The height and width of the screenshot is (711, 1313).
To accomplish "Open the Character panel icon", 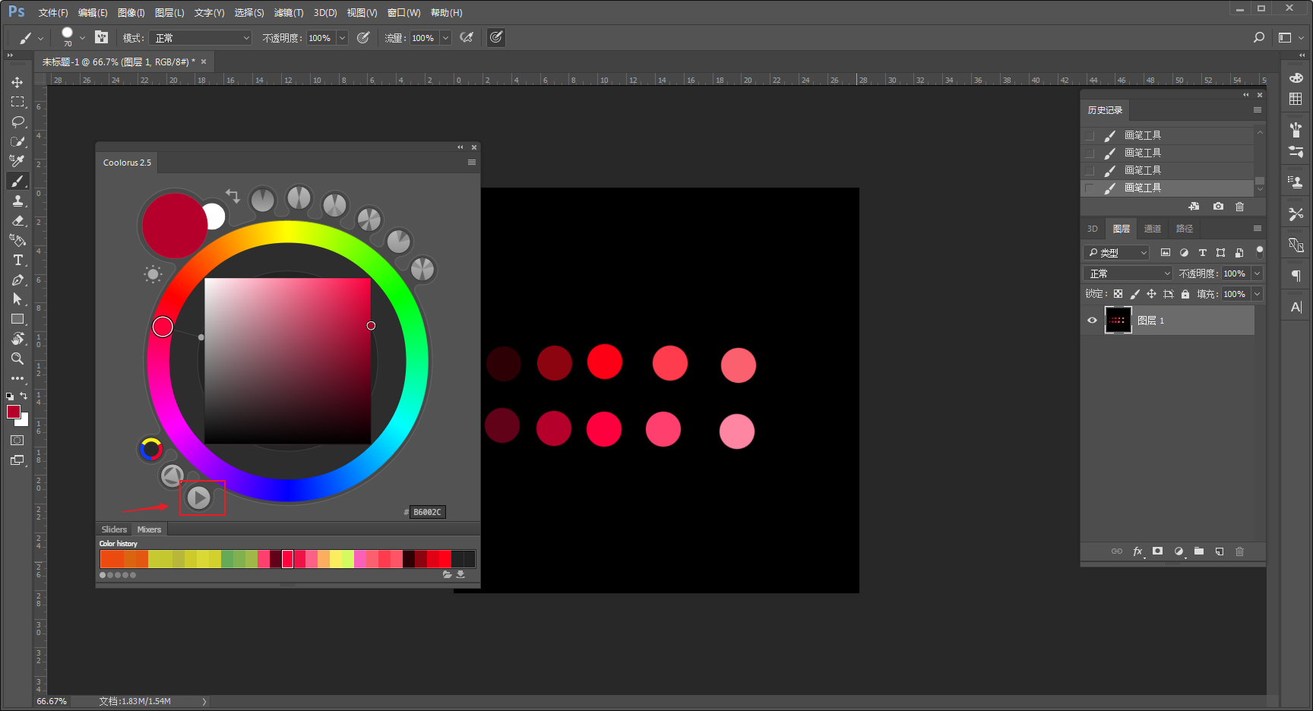I will [x=1296, y=307].
